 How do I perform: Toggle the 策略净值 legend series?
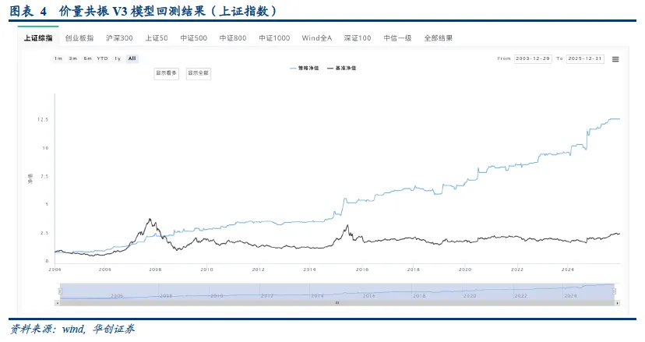(305, 68)
